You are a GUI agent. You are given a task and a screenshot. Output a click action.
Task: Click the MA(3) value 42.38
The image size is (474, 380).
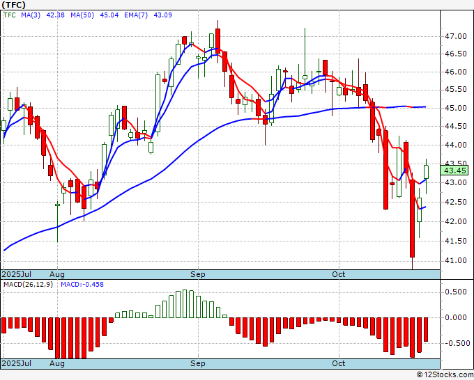(55, 15)
